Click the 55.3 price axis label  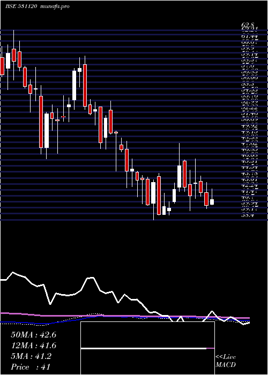click(x=248, y=84)
